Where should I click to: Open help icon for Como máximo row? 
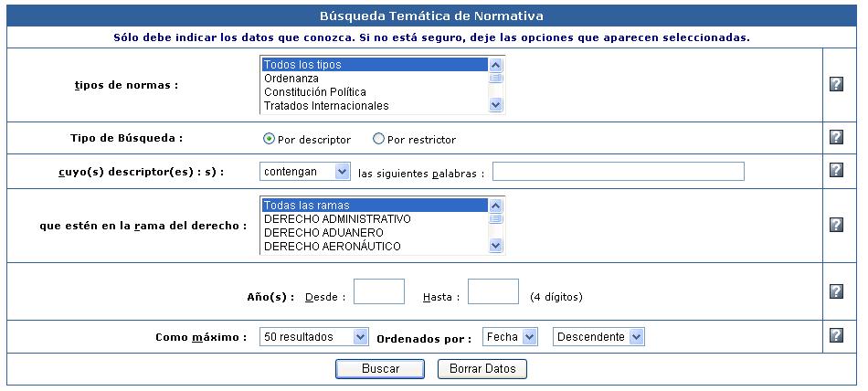[x=836, y=335]
